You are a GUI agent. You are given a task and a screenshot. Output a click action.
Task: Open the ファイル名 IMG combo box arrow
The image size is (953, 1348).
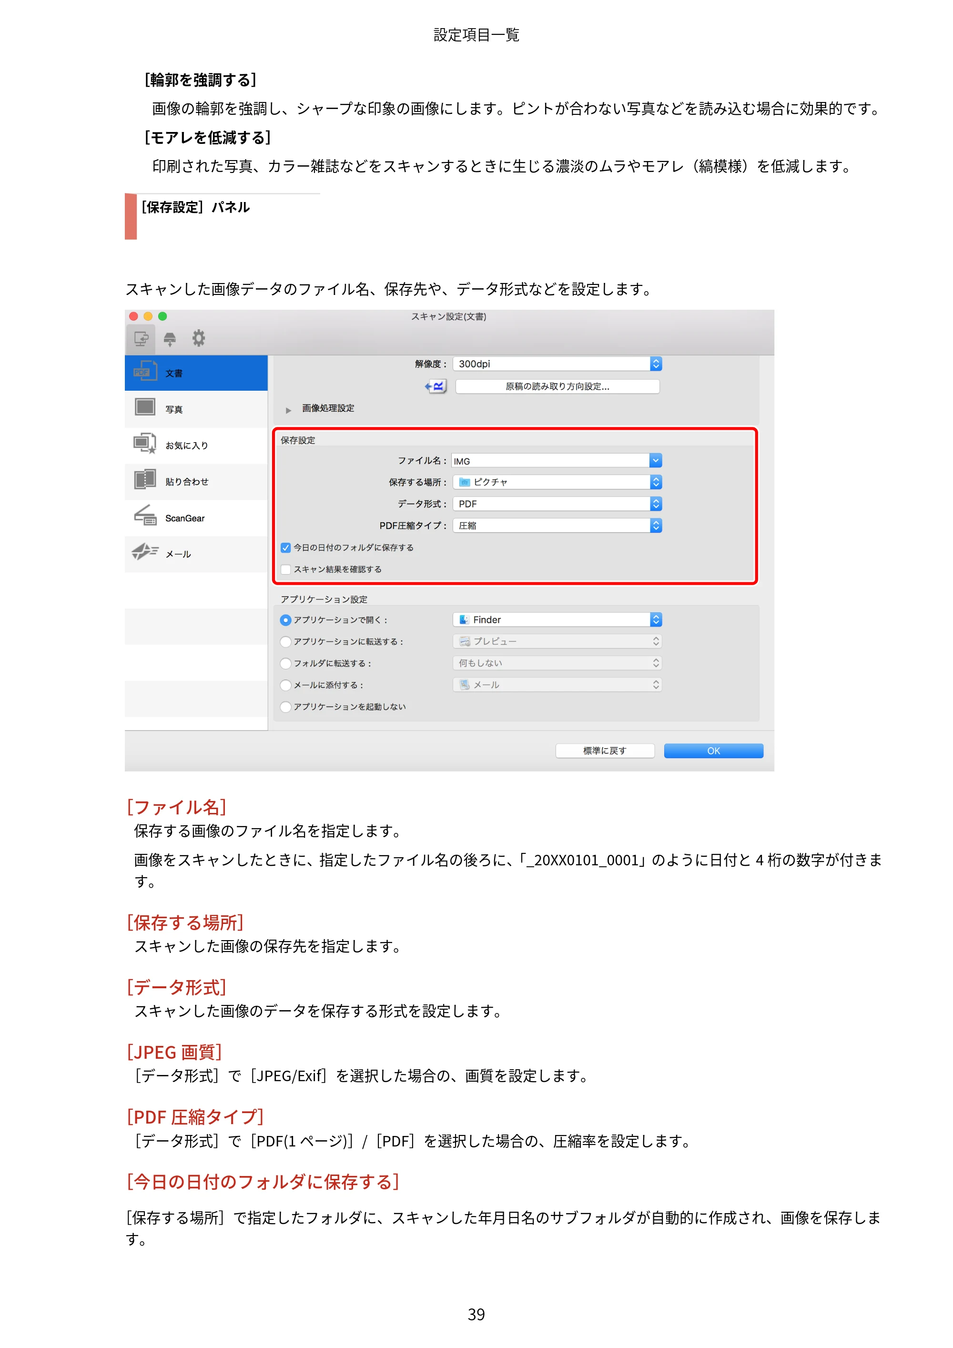tap(656, 460)
